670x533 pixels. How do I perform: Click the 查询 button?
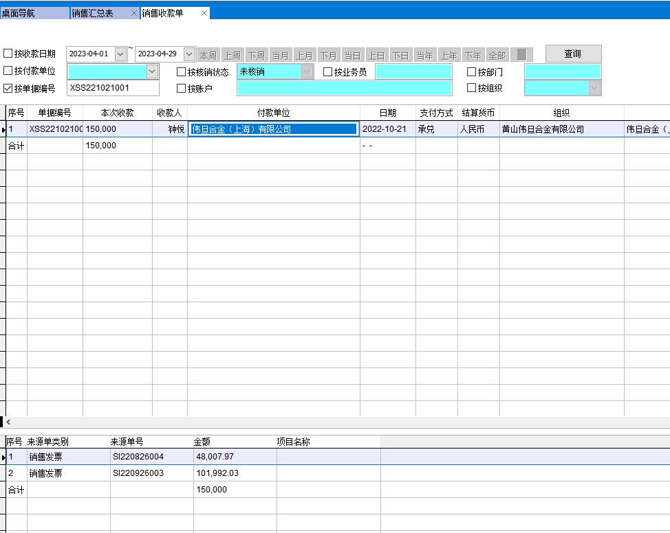point(573,54)
